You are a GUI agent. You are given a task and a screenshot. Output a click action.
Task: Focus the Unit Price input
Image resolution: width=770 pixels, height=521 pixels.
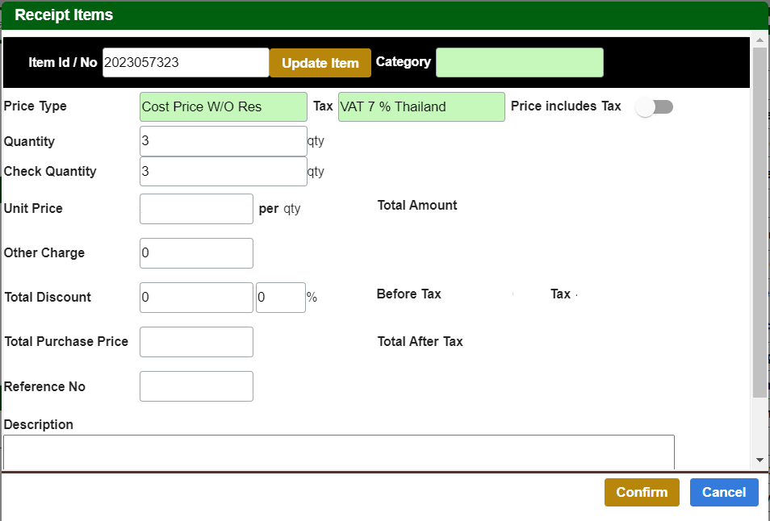tap(196, 208)
